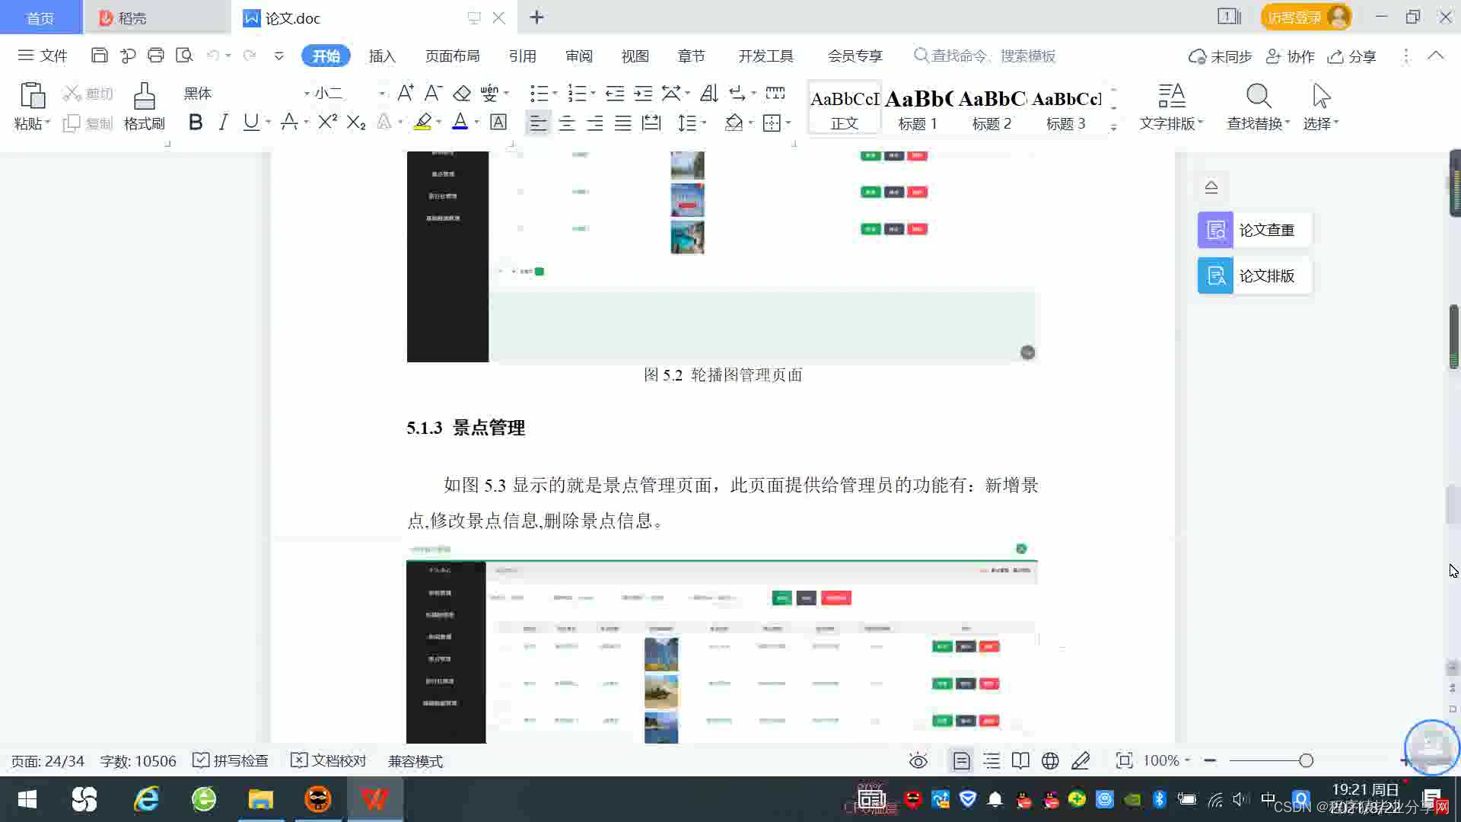This screenshot has height=822, width=1461.
Task: Open the 插入 ribbon tab
Action: (382, 56)
